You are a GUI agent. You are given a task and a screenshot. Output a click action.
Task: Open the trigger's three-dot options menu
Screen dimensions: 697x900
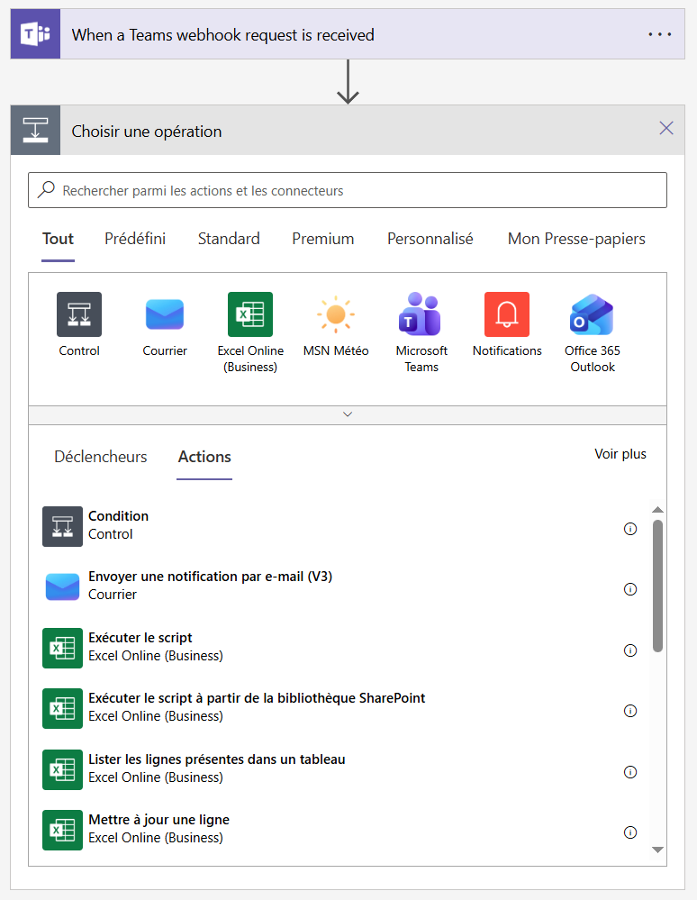click(x=660, y=34)
